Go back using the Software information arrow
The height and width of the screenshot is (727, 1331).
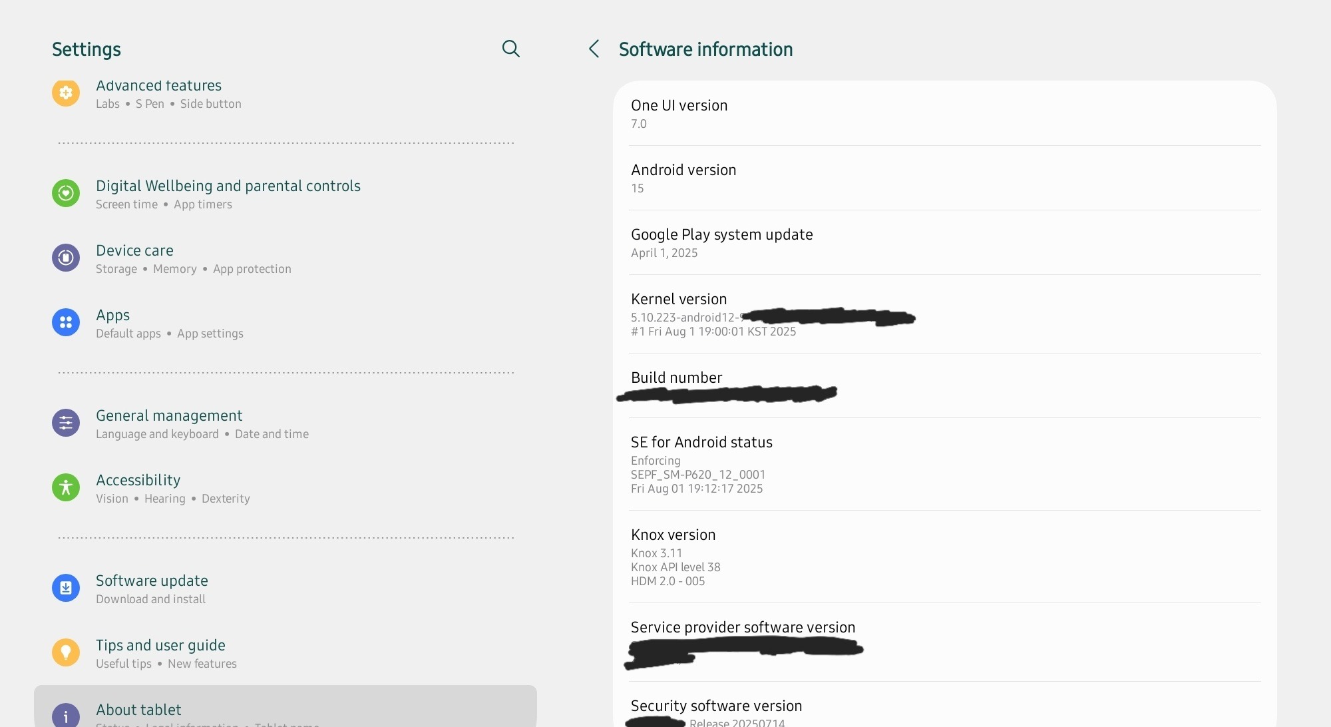tap(594, 49)
